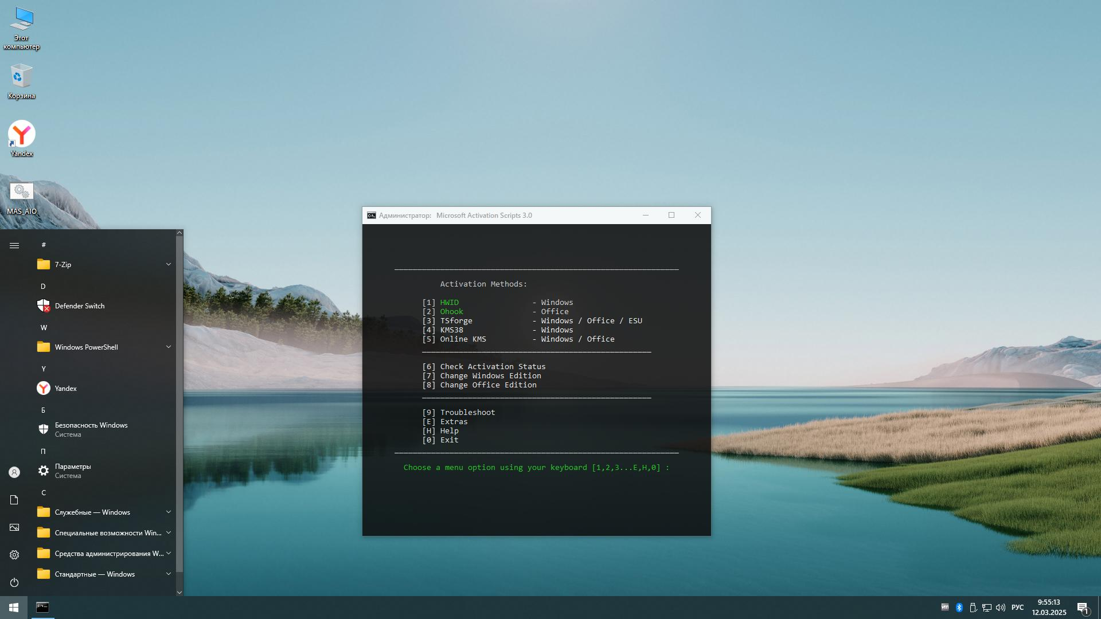1101x619 pixels.
Task: Click the Start button on taskbar
Action: tap(14, 608)
